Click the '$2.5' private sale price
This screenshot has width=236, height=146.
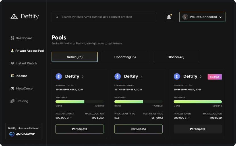117,118
